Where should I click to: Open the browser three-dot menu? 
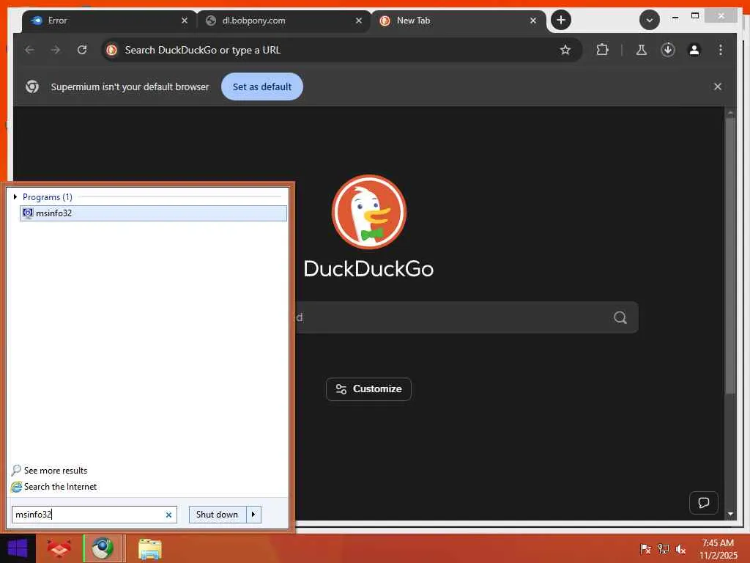click(x=721, y=50)
